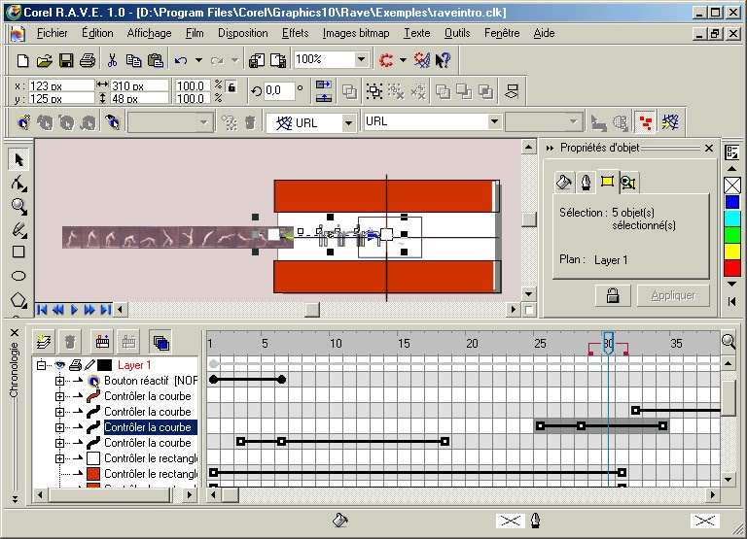Image resolution: width=747 pixels, height=539 pixels.
Task: Rewind to the first frame
Action: click(42, 310)
